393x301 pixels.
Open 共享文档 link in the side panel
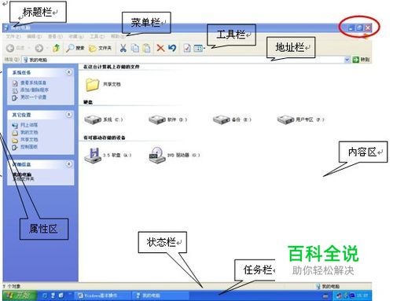29,140
